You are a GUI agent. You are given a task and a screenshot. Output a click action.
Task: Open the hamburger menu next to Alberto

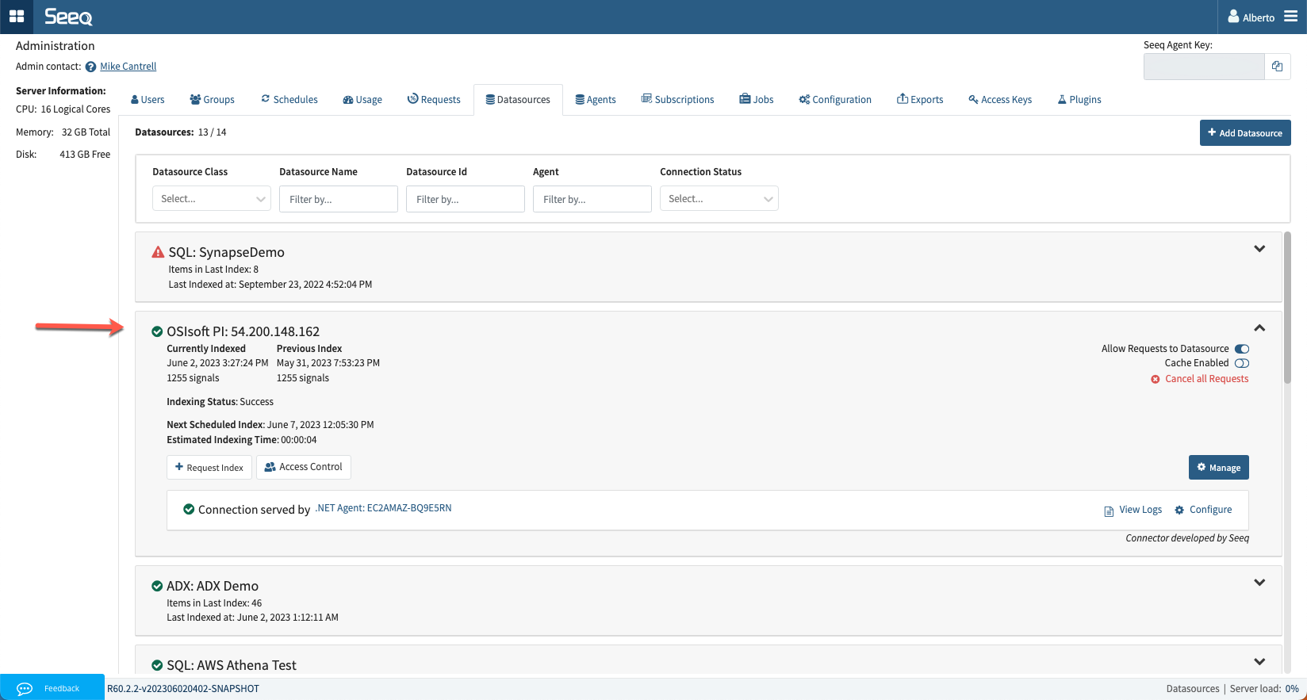[x=1290, y=17]
